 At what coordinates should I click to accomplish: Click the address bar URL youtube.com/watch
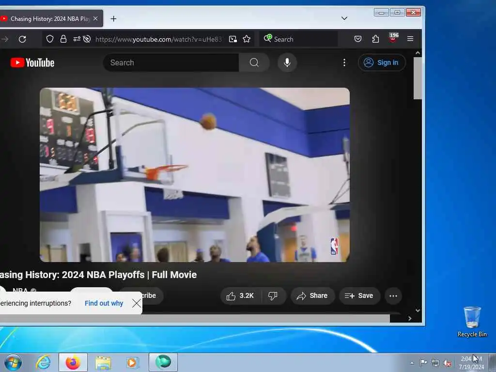(158, 39)
